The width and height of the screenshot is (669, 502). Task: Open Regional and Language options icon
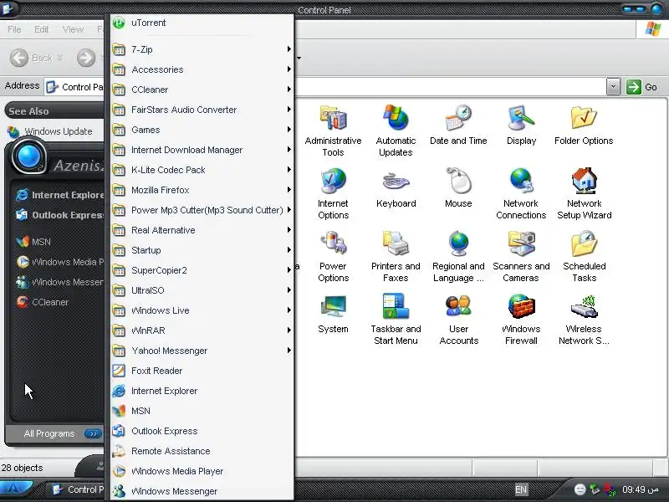click(x=458, y=256)
